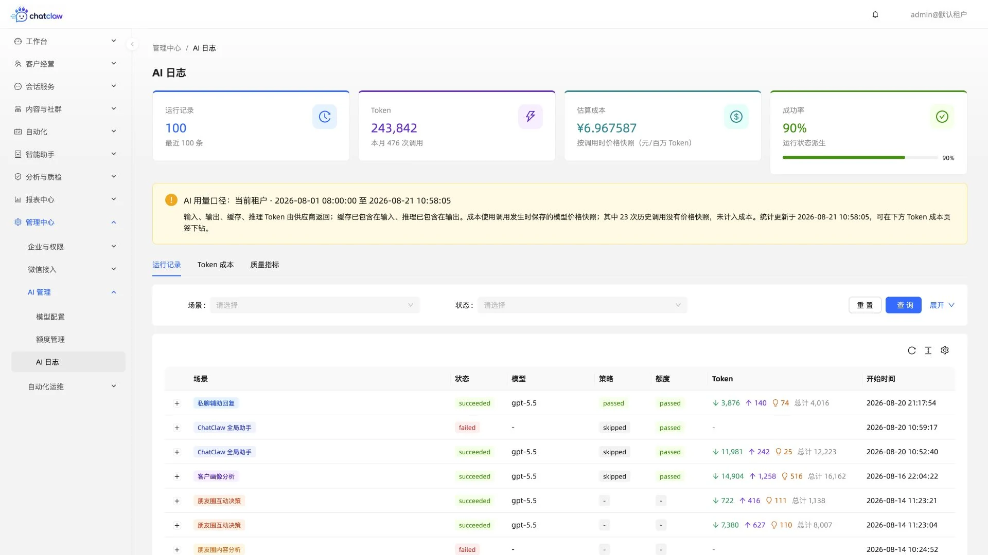Open the 场景 filter dropdown

click(x=315, y=305)
